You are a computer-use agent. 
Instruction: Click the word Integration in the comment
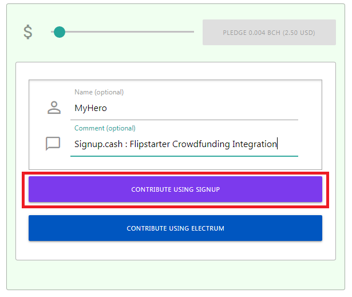coord(254,144)
